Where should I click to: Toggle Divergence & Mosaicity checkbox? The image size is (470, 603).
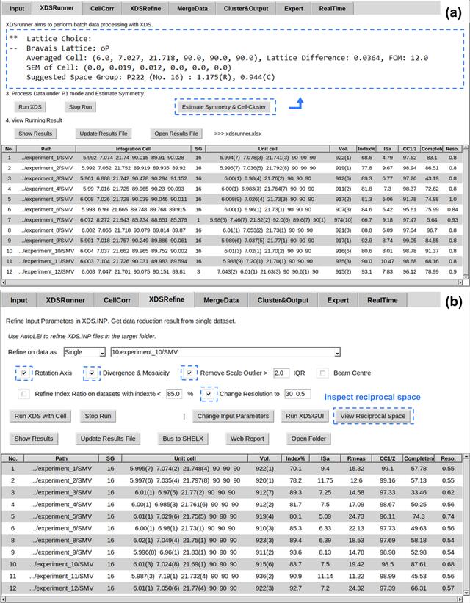pos(92,373)
